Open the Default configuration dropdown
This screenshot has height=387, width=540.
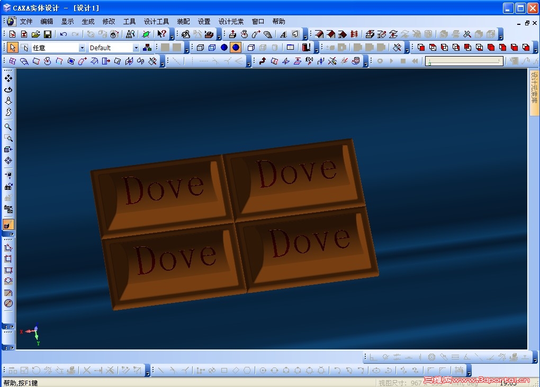coord(137,48)
